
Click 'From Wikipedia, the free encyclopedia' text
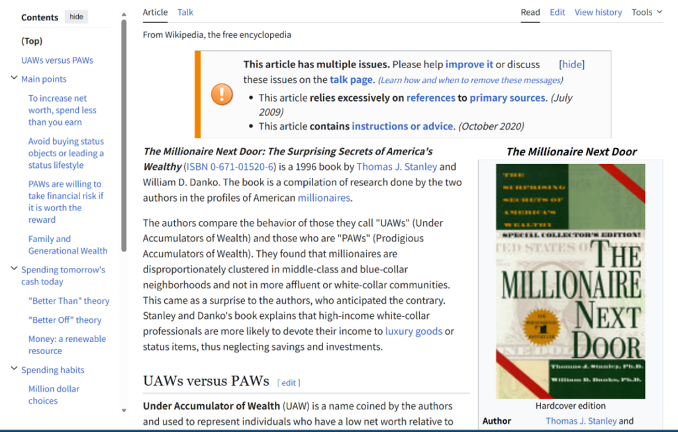pos(217,34)
